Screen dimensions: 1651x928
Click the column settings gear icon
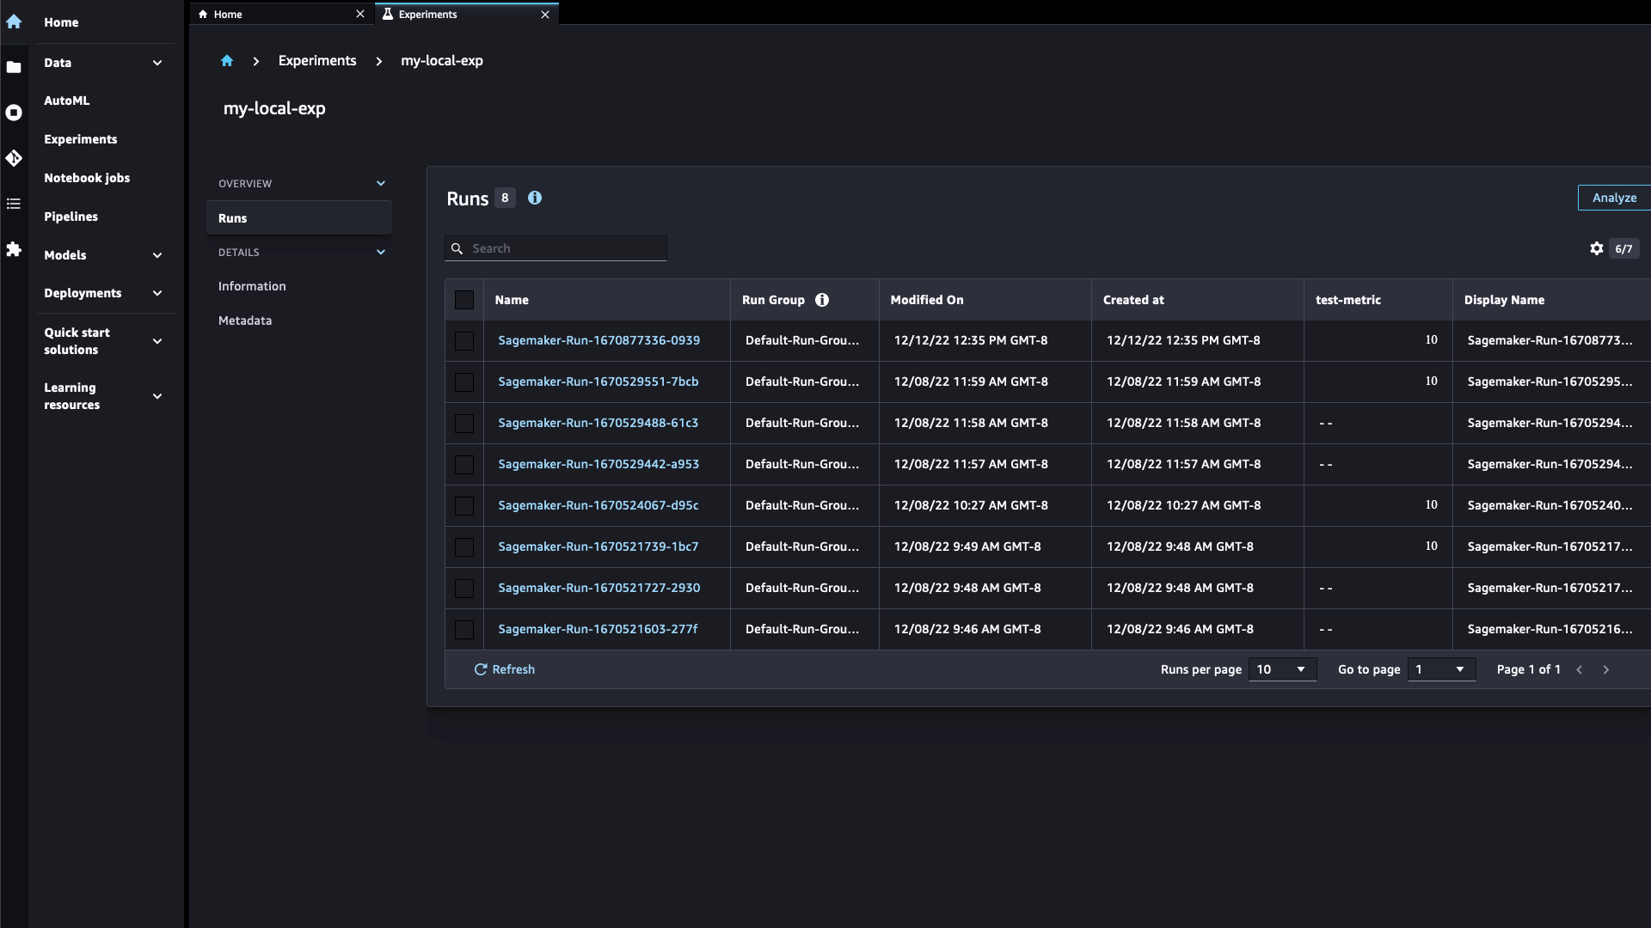(x=1597, y=247)
